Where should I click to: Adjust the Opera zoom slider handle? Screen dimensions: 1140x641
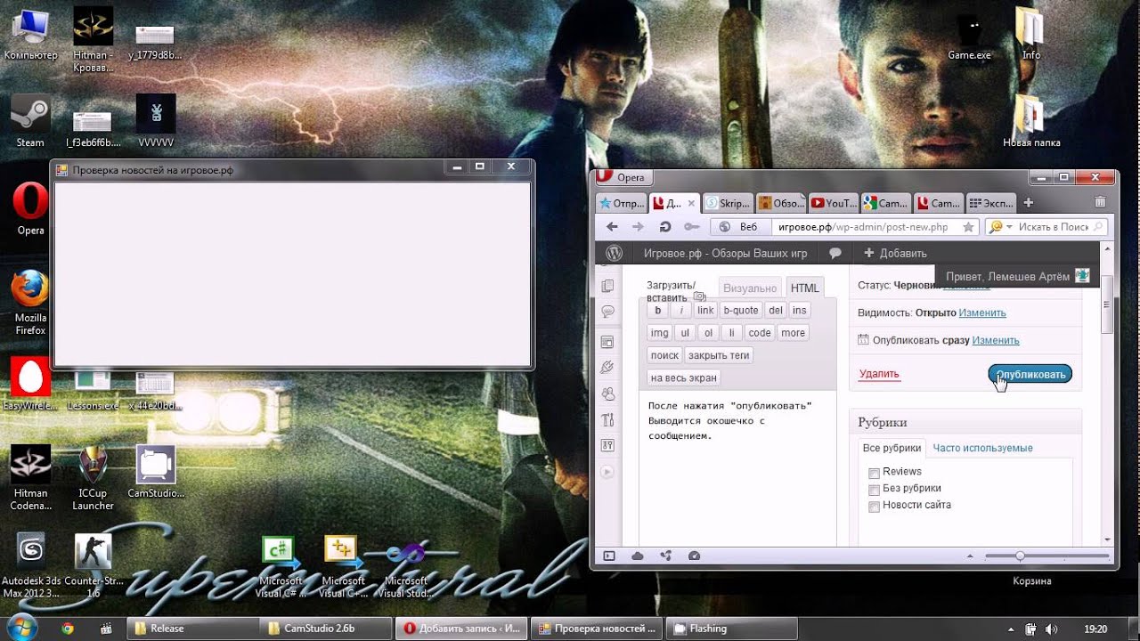click(1020, 556)
